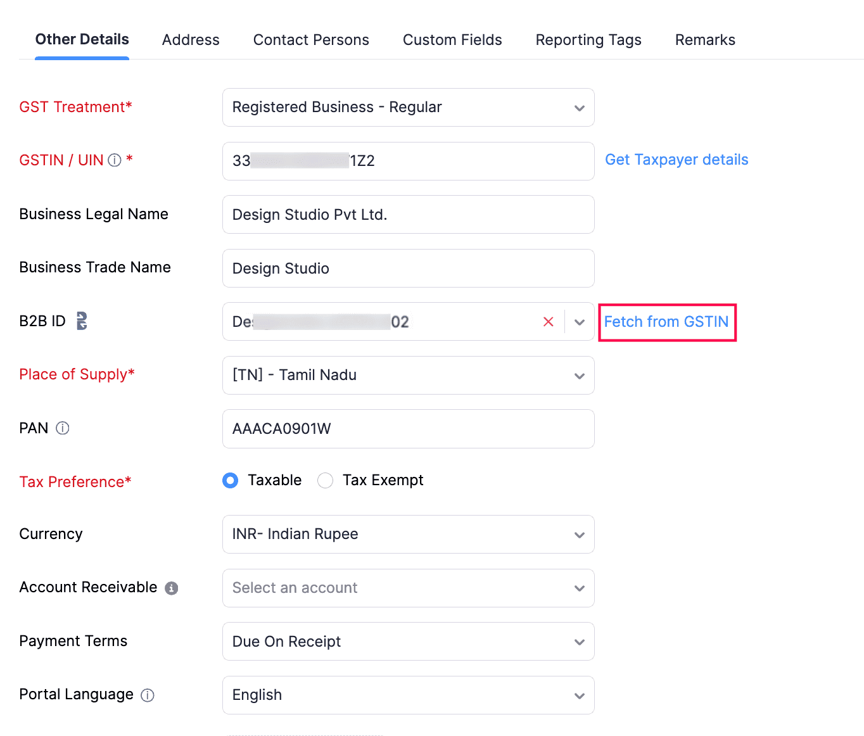The image size is (864, 736).
Task: Click the Fetch from GSTIN link
Action: [666, 322]
